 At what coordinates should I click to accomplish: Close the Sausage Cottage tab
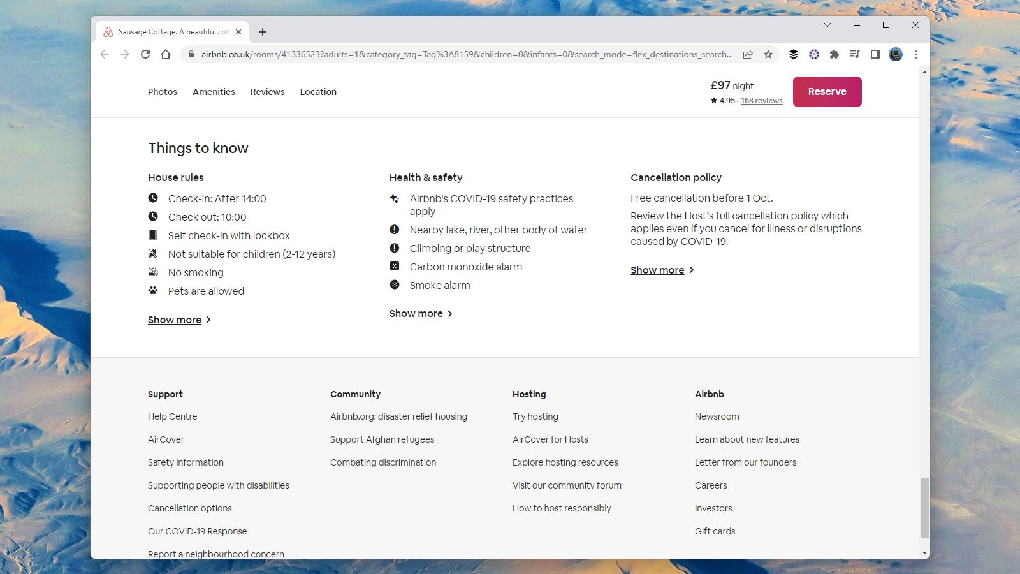click(x=238, y=32)
